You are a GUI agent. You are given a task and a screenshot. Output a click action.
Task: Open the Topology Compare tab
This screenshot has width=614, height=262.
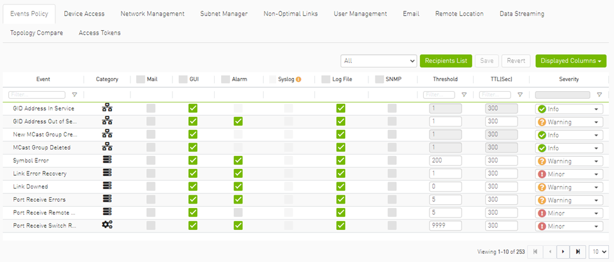(37, 33)
